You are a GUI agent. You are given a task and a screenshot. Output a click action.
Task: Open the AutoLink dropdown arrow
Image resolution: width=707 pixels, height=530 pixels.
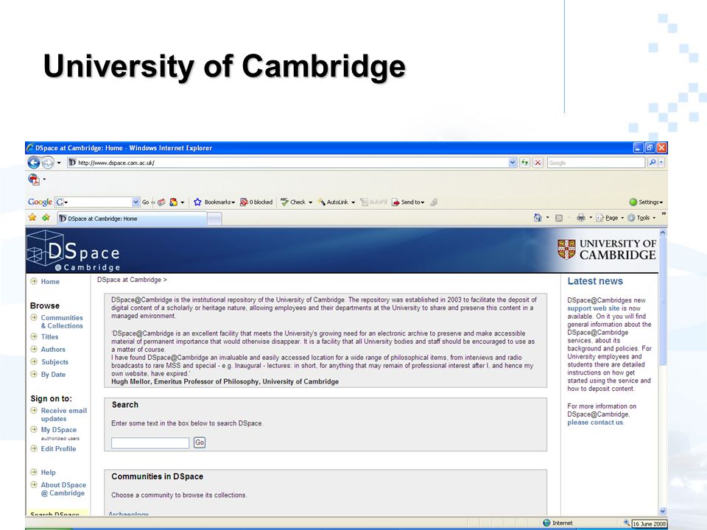(353, 202)
